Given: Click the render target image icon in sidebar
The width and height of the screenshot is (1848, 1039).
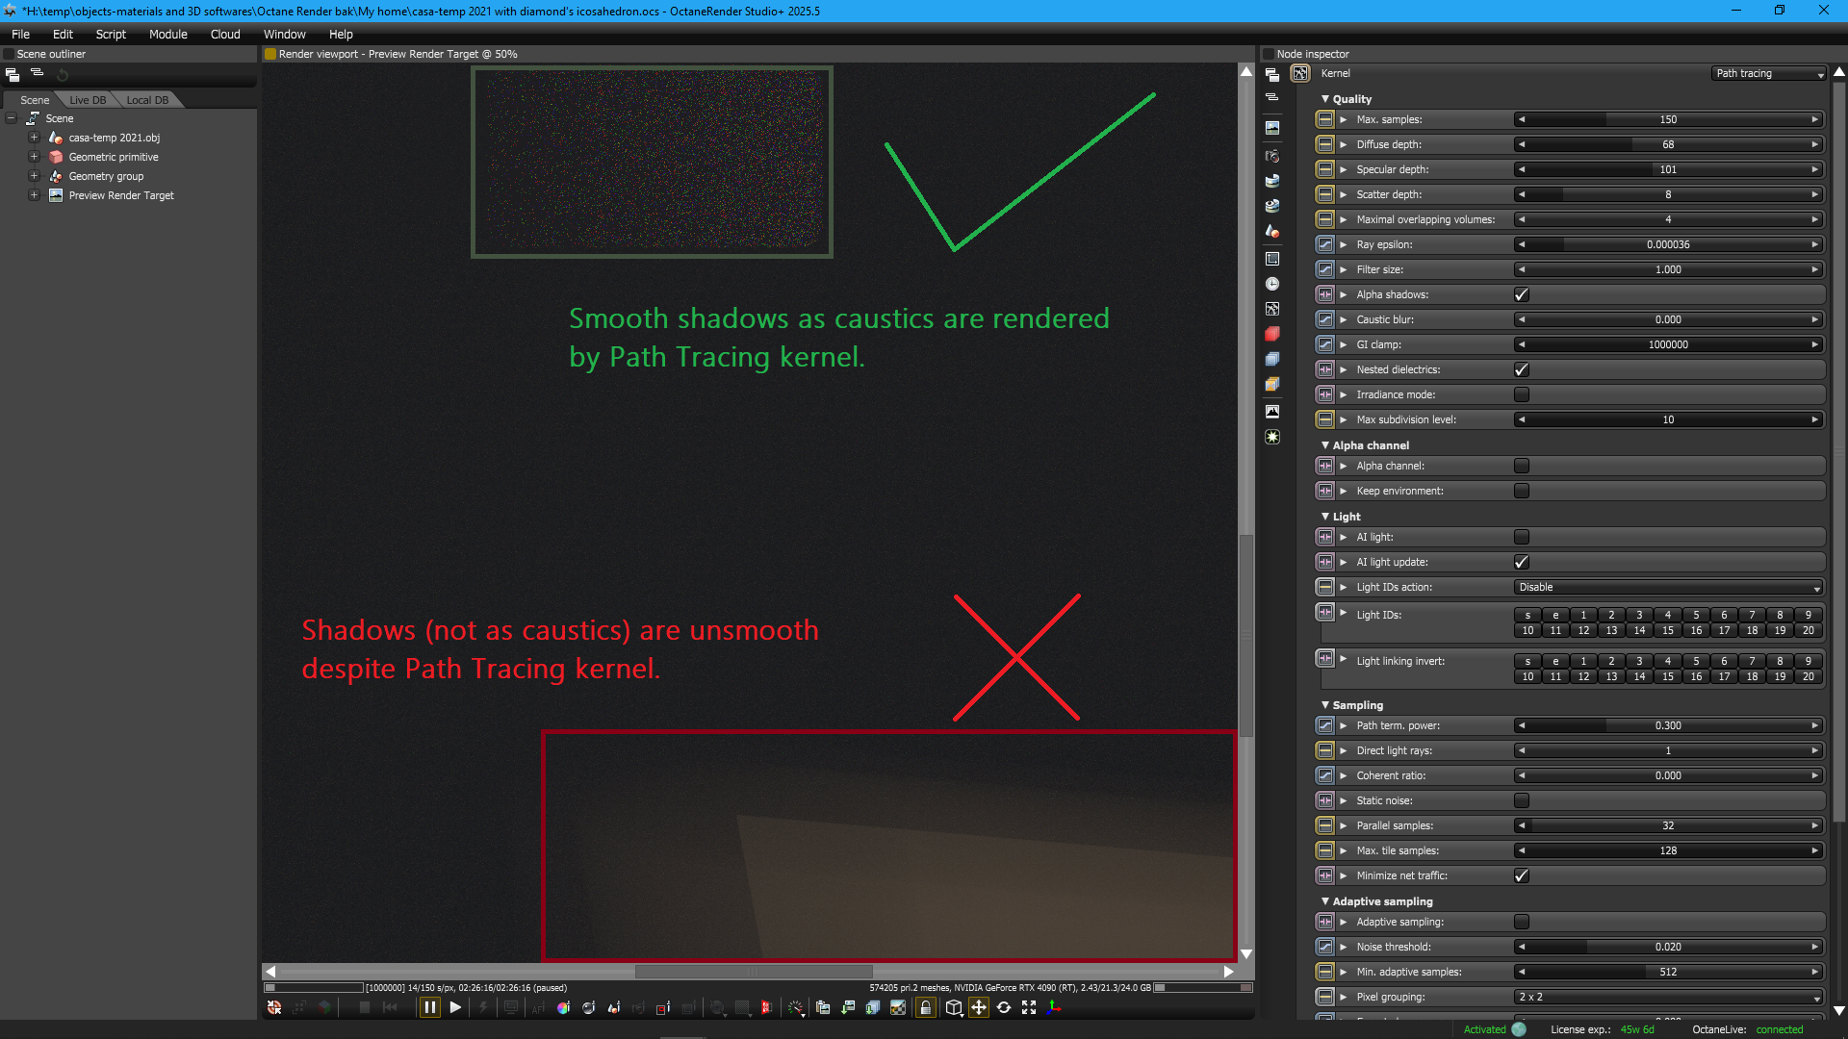Looking at the screenshot, I should point(1272,127).
